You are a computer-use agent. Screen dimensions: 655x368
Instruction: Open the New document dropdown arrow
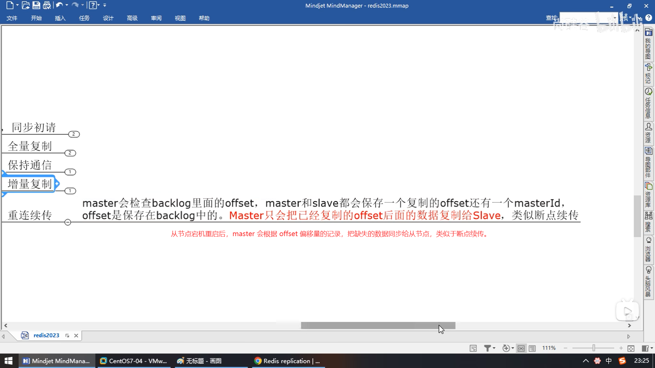(17, 5)
